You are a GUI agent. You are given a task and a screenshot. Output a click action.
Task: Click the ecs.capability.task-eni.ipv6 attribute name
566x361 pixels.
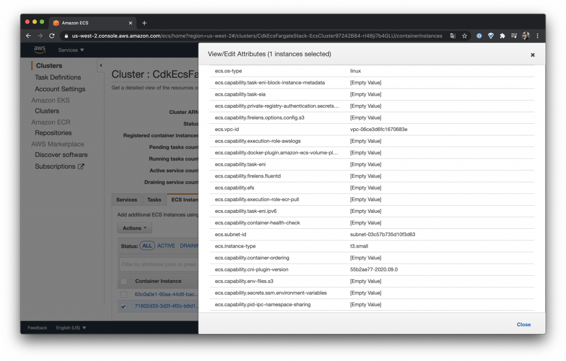click(x=245, y=211)
